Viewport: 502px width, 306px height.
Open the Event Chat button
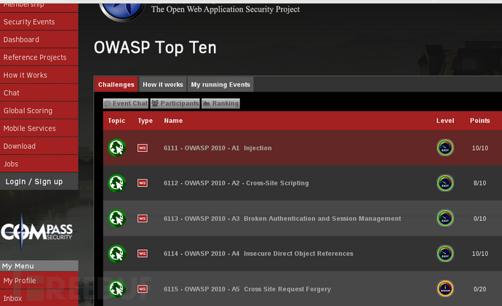pos(126,103)
